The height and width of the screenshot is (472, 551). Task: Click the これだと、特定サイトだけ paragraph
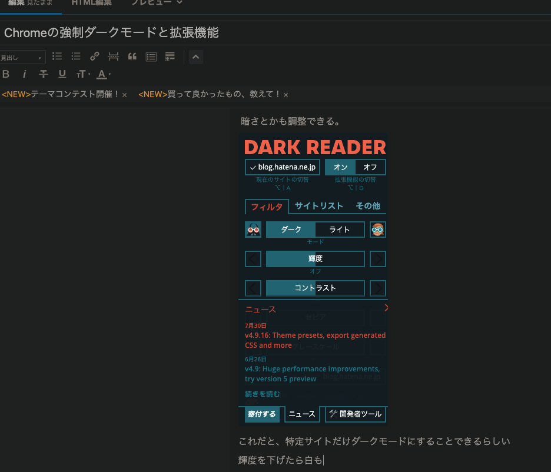[x=374, y=441]
